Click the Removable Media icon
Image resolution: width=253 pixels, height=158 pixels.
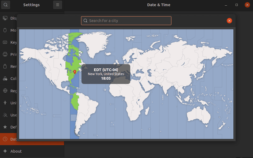(x=5, y=67)
